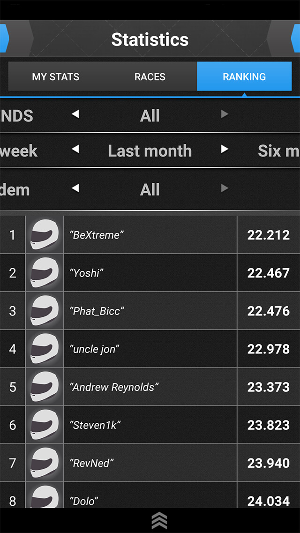Viewport: 300px width, 533px height.
Task: Tap Steven1k's helmet icon
Action: coord(45,425)
